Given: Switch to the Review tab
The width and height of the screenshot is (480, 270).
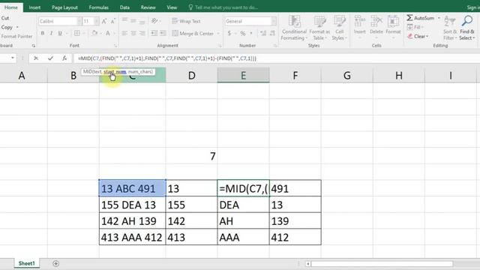Looking at the screenshot, I should click(x=148, y=7).
